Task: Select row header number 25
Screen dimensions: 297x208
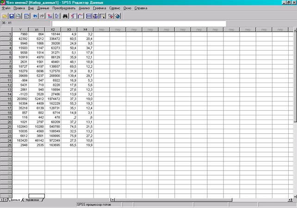Action: 6,145
